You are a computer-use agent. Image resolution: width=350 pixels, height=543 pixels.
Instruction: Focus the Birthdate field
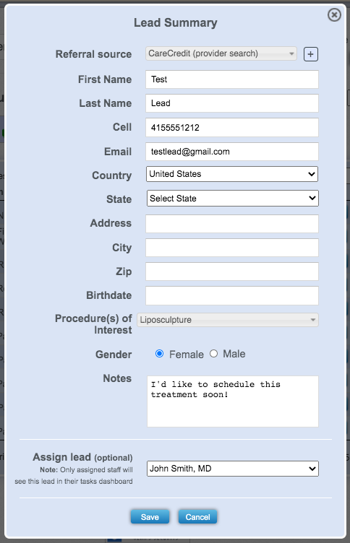(x=231, y=296)
